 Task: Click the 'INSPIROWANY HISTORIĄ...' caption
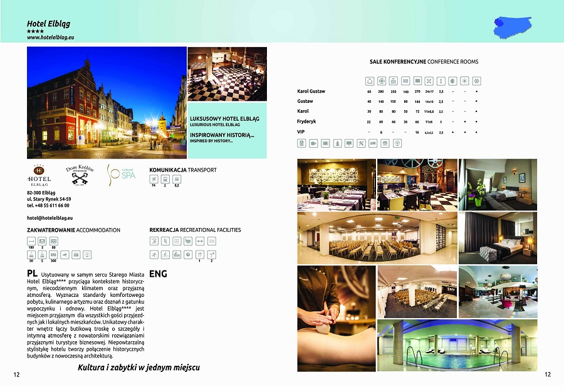(x=222, y=135)
